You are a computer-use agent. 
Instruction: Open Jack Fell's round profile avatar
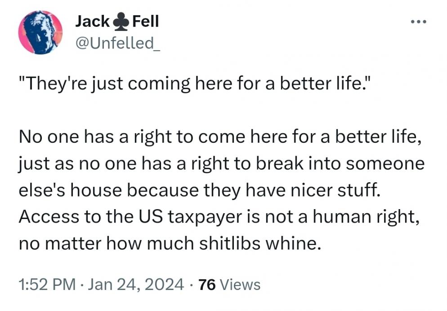(x=40, y=32)
